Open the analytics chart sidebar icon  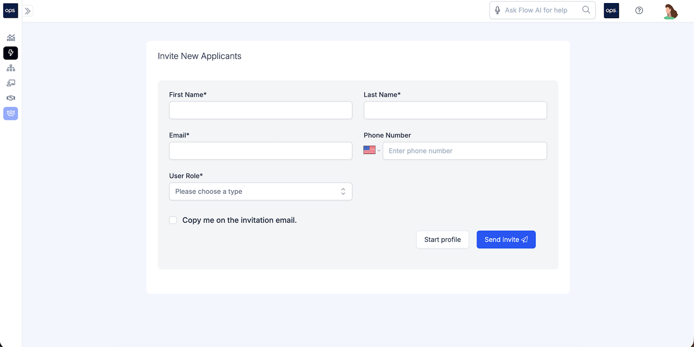pos(11,38)
